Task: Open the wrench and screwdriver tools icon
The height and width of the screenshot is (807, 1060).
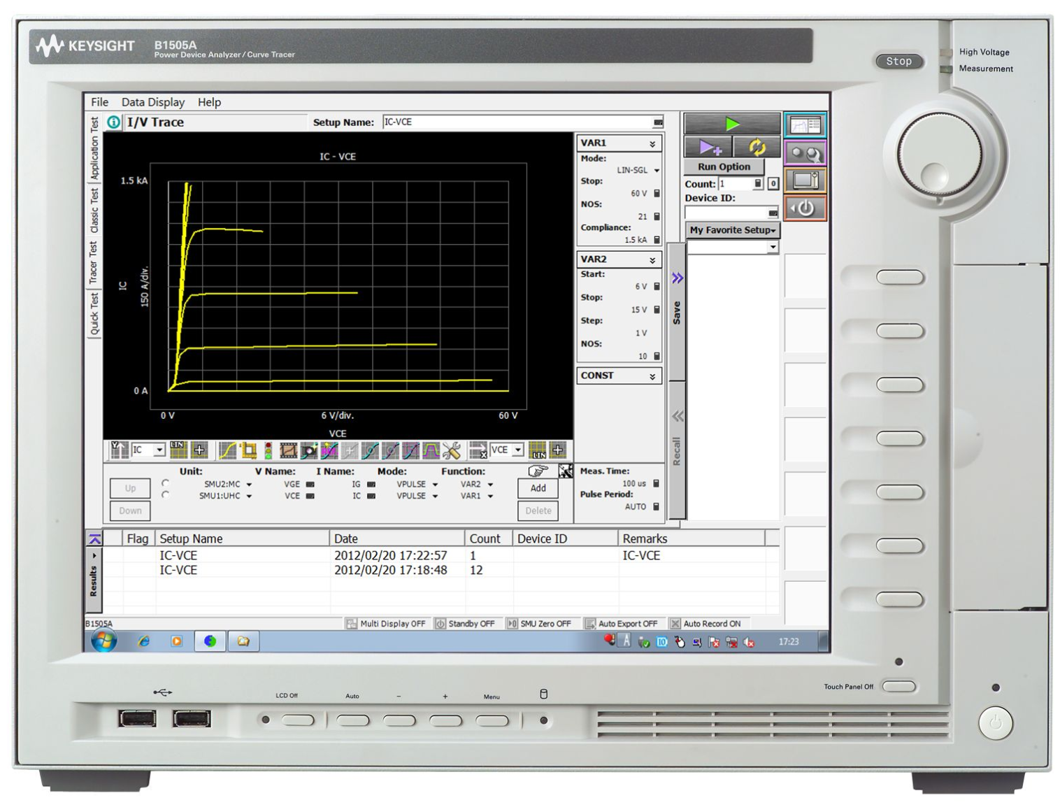Action: [452, 451]
